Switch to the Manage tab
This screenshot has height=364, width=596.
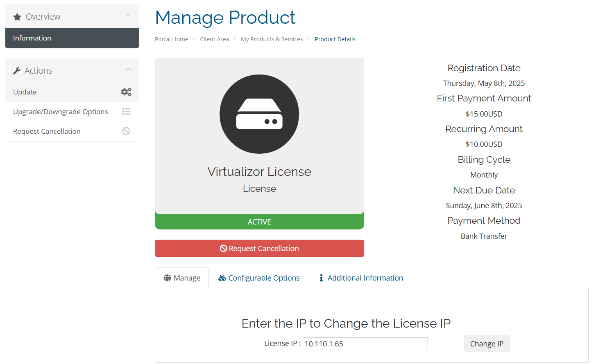click(182, 278)
